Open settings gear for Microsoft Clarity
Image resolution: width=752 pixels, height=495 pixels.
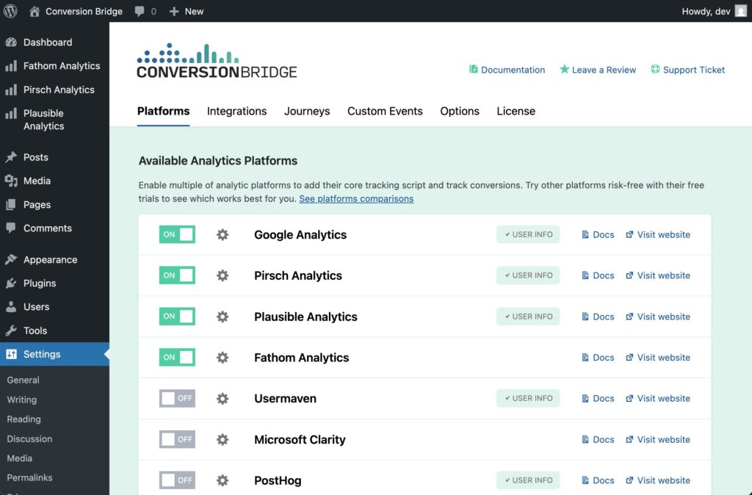pos(222,439)
